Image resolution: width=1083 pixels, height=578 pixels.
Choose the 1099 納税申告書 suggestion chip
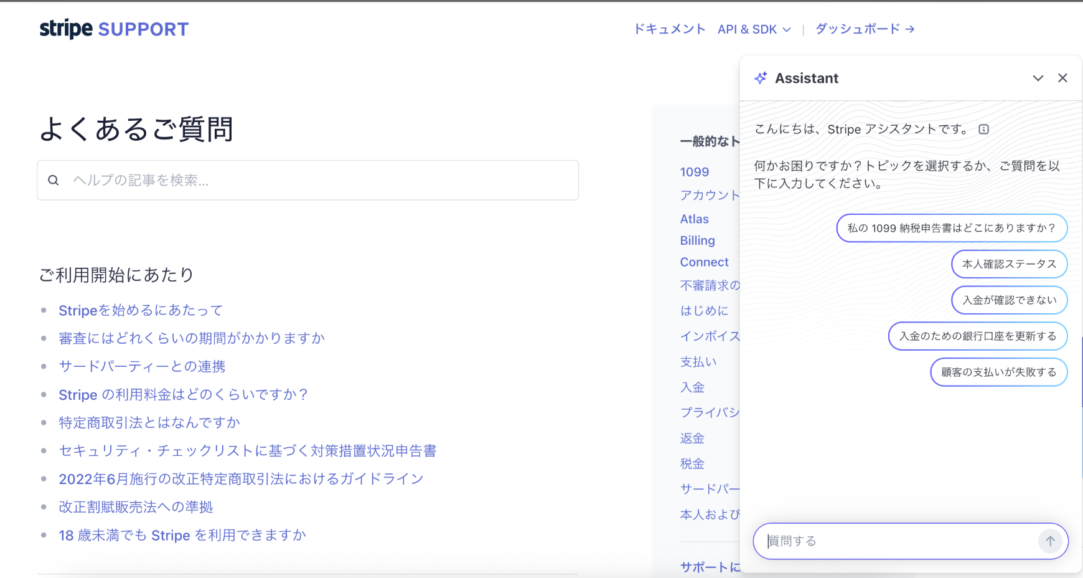(951, 228)
